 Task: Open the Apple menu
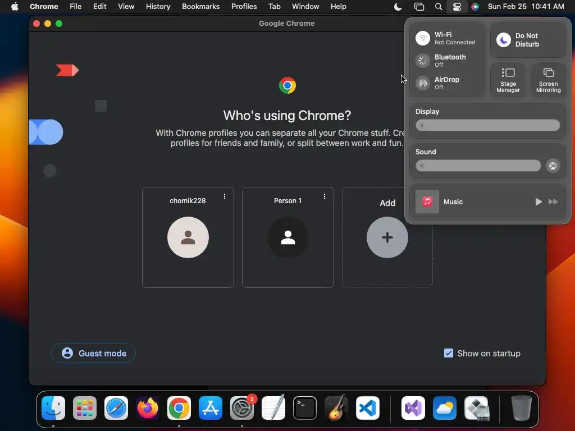pos(15,6)
